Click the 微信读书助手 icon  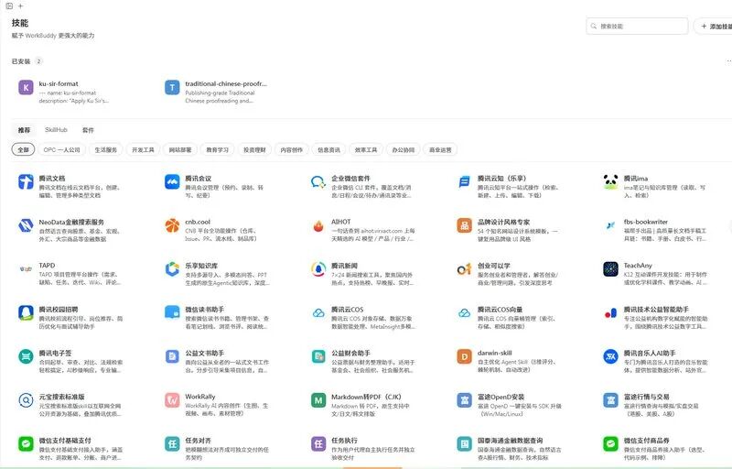click(172, 313)
